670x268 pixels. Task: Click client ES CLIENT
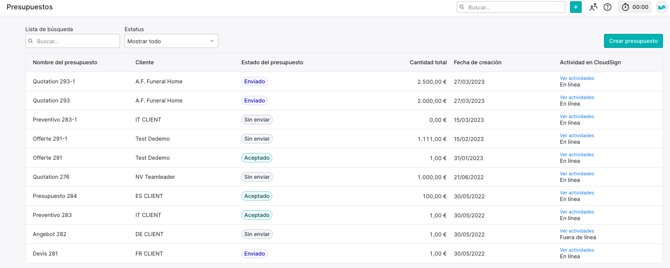(x=149, y=196)
